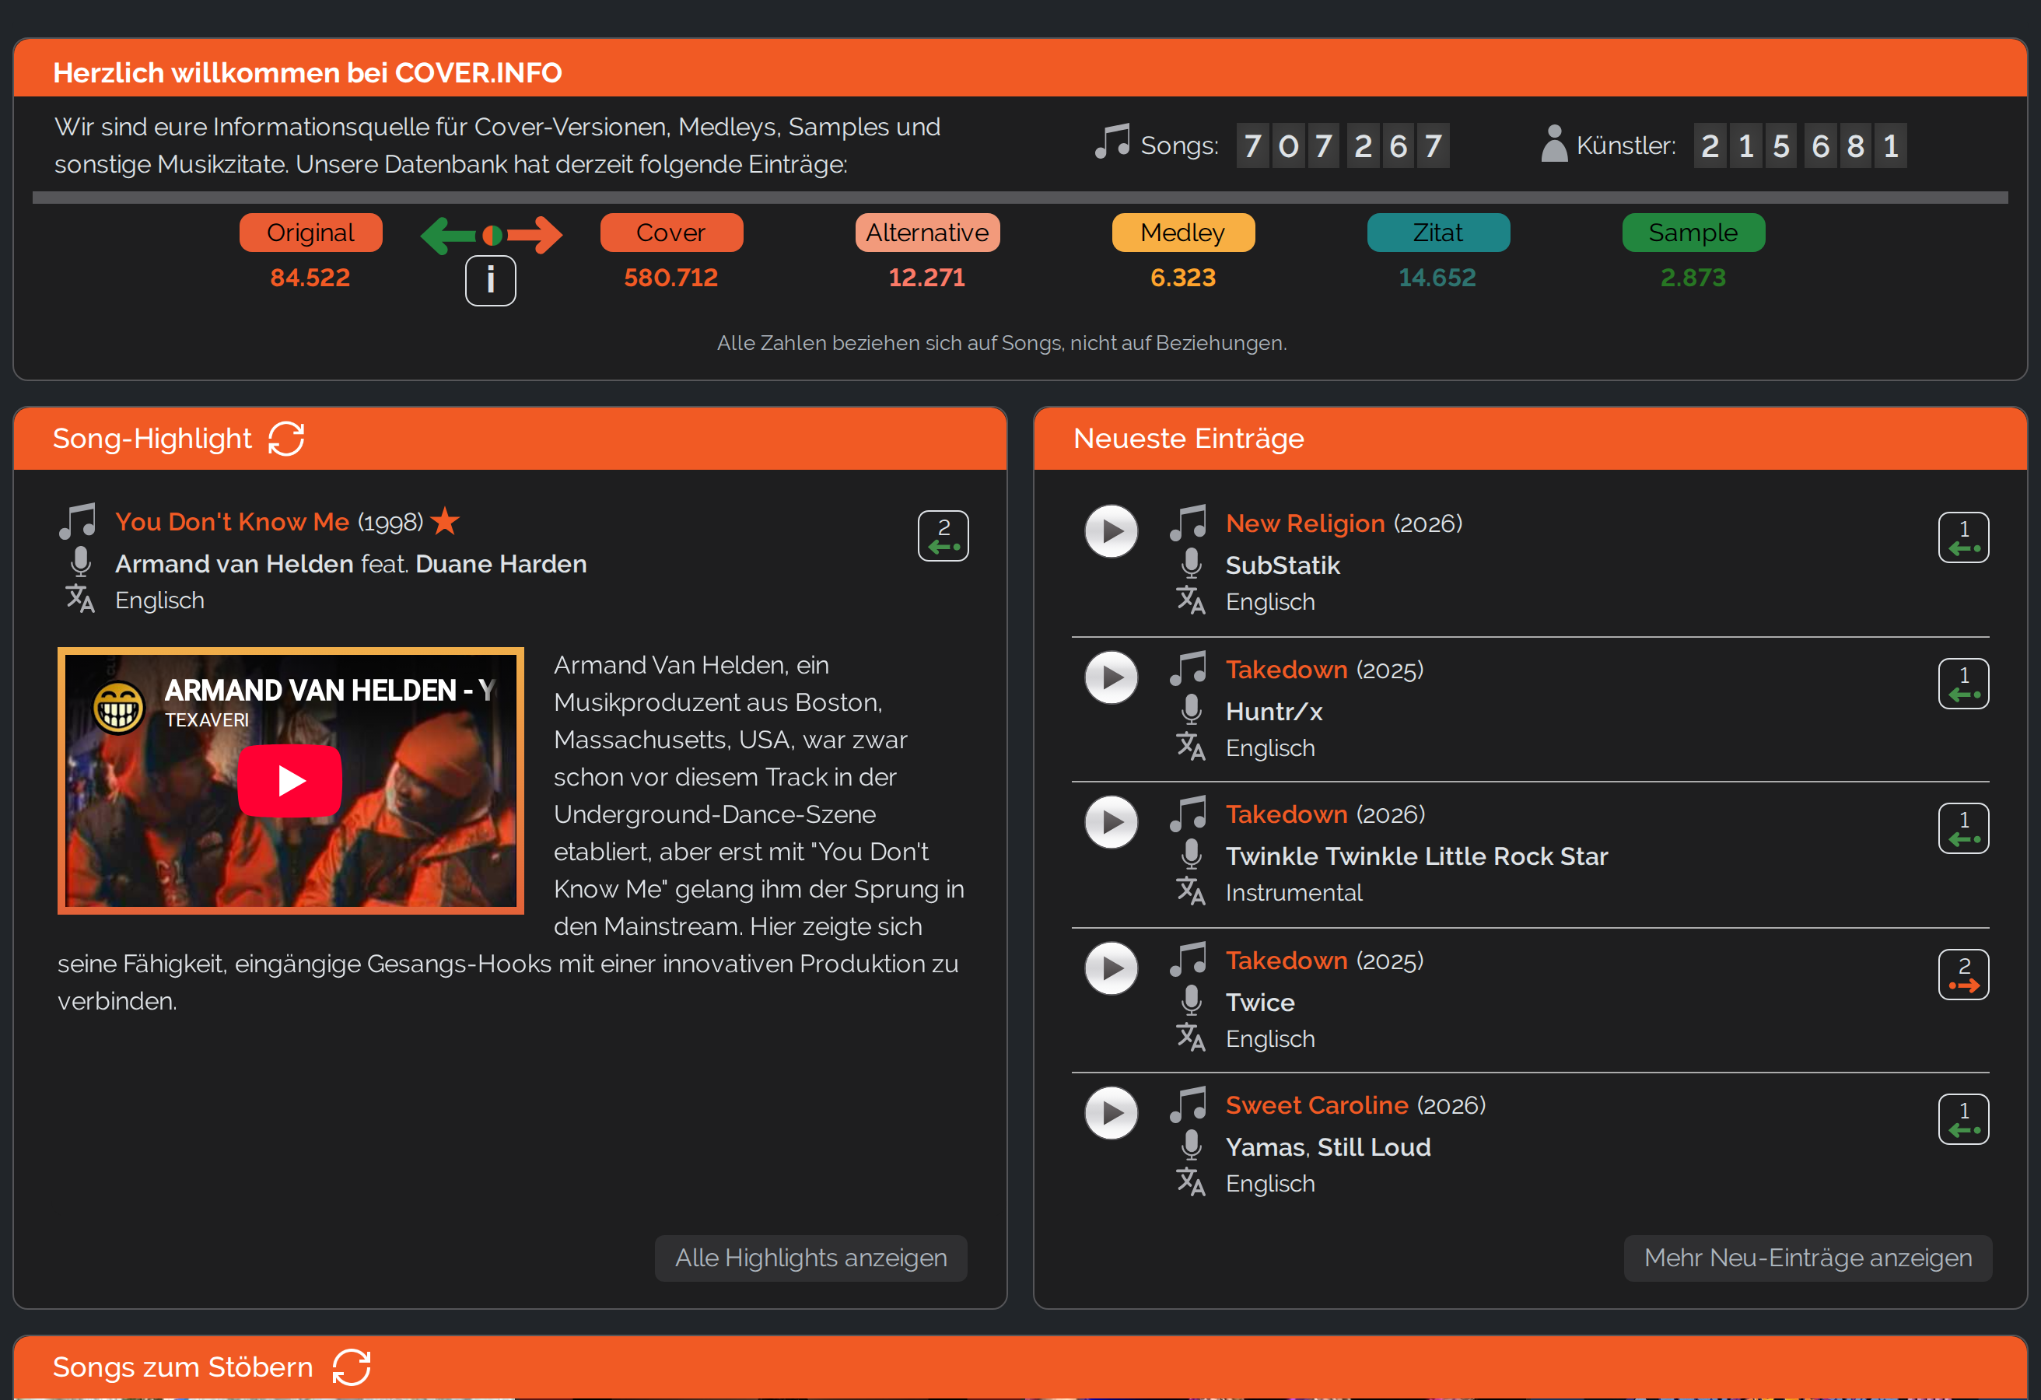
Task: Play Takedown by Twinkle Twinkle Little Rock Star
Action: pyautogui.click(x=1111, y=822)
